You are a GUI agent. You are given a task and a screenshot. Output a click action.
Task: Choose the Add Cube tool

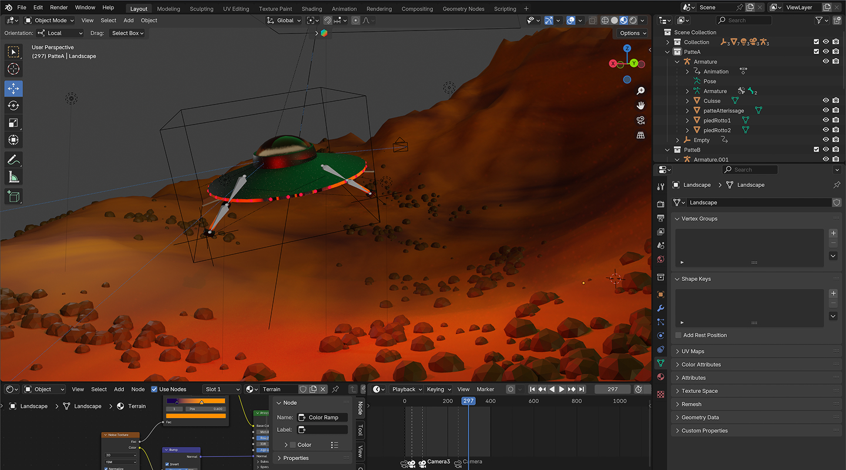click(14, 197)
